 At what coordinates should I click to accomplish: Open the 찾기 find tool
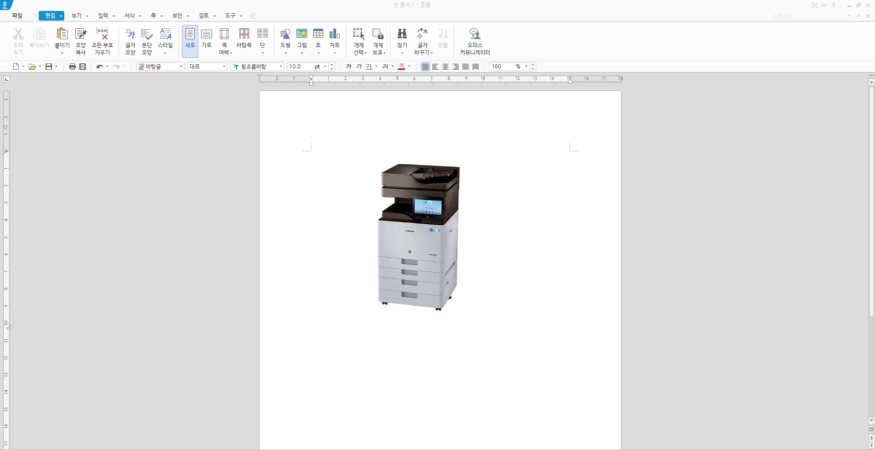click(402, 41)
